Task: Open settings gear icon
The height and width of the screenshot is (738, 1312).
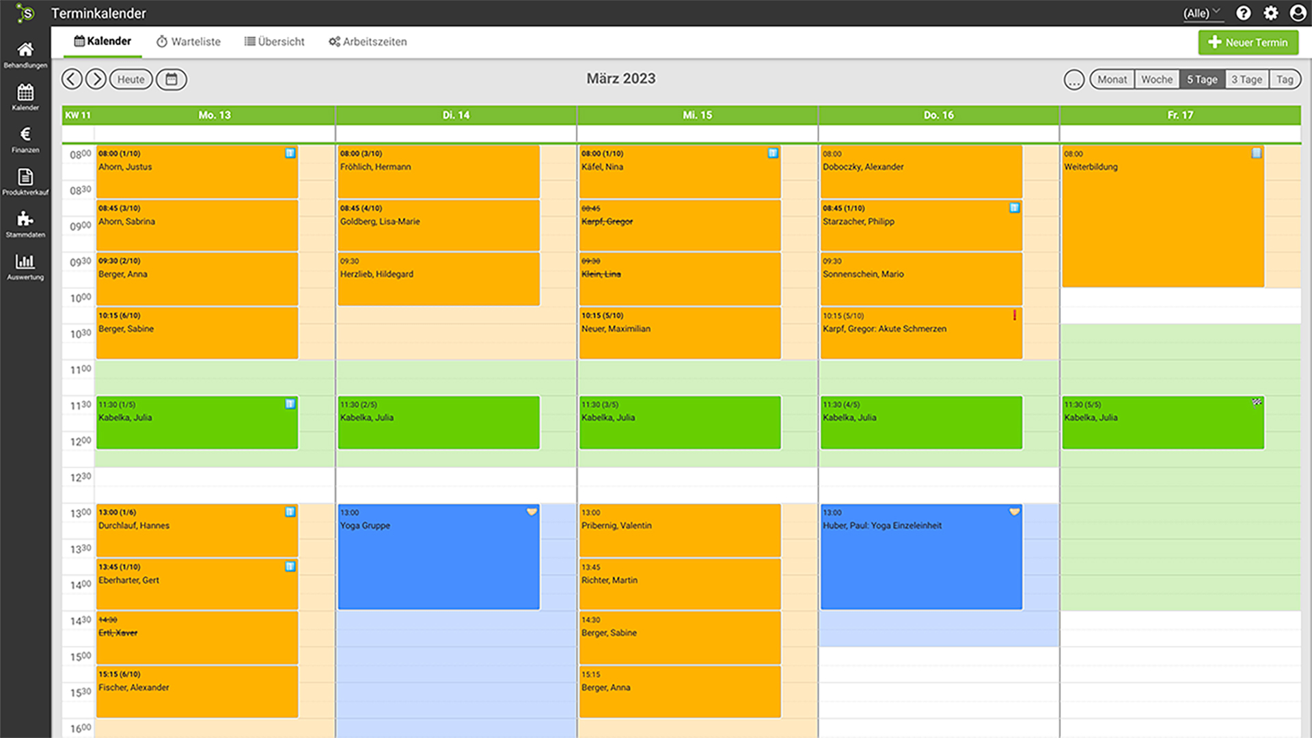Action: coord(1270,13)
